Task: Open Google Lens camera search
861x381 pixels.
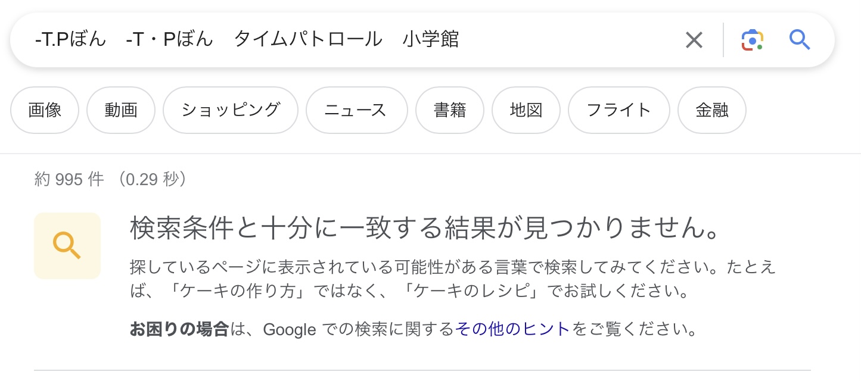Action: pyautogui.click(x=752, y=40)
